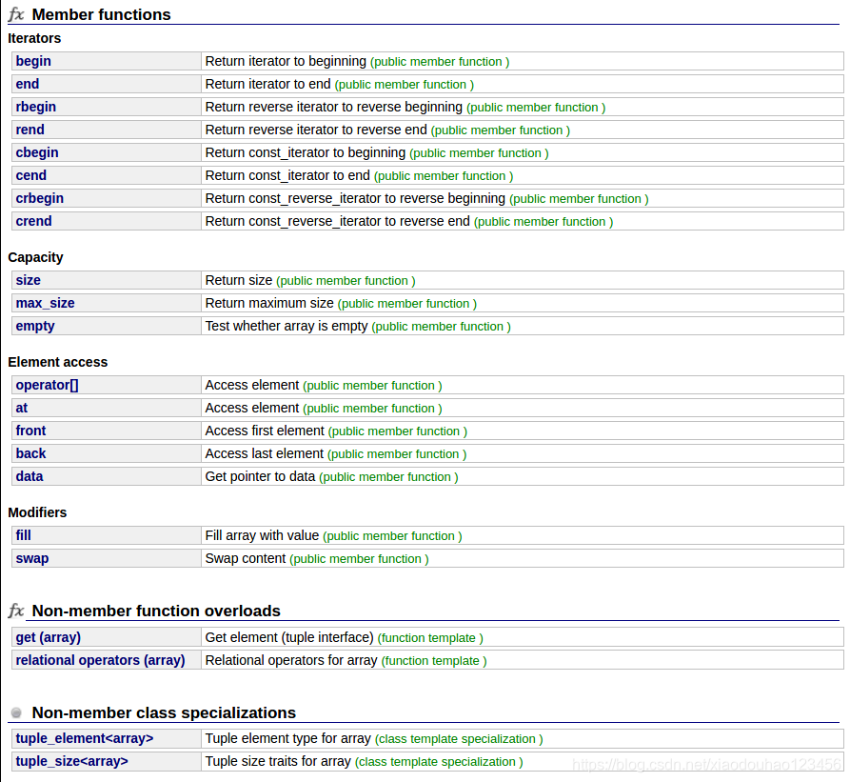Click 'Tuple element type for array' text

pos(287,738)
